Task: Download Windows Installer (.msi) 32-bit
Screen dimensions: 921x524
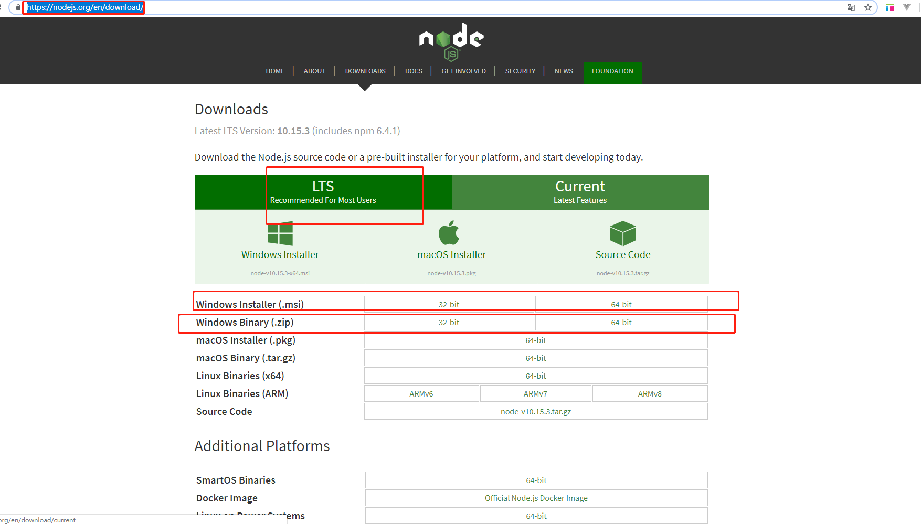Action: click(449, 304)
